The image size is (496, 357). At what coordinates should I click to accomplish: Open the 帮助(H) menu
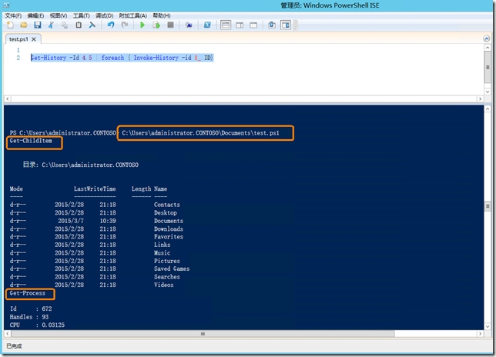[162, 15]
